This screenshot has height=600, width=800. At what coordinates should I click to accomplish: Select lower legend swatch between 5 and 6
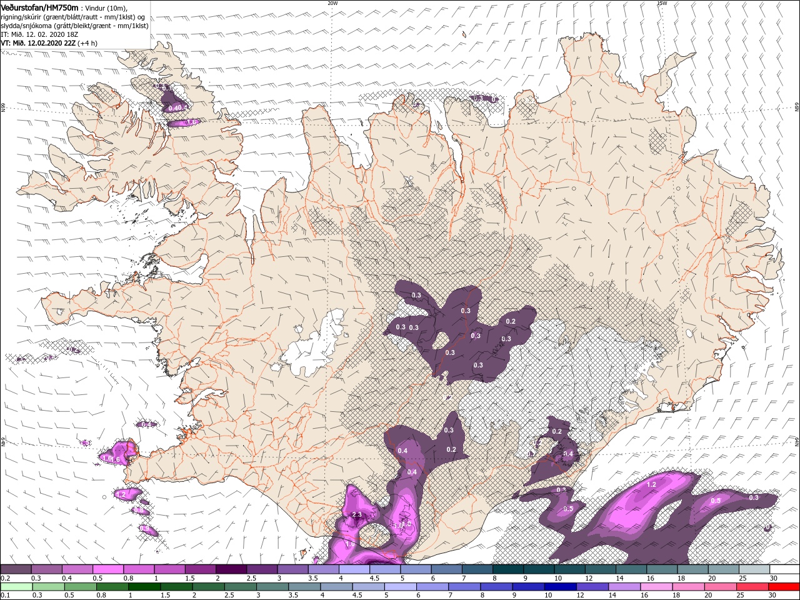[x=399, y=587]
